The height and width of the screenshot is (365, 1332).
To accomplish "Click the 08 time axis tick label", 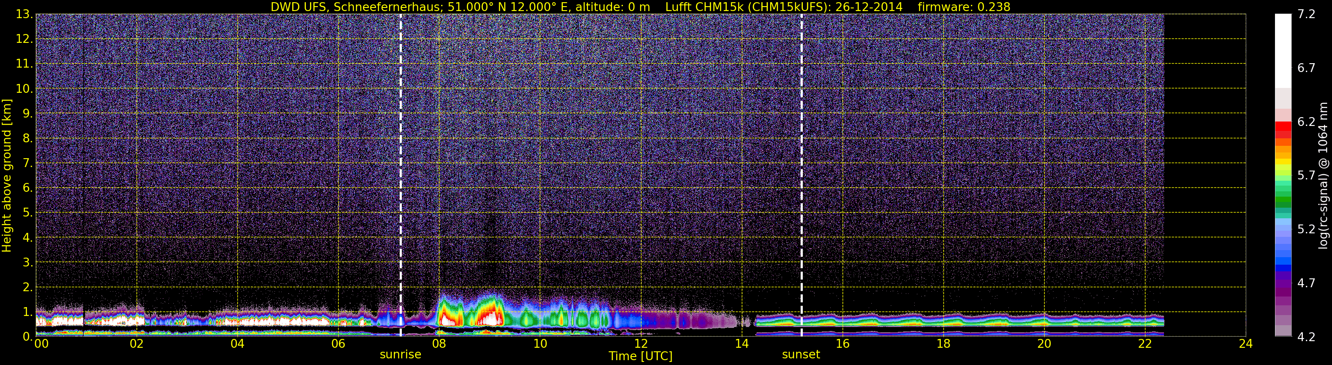I will point(439,344).
